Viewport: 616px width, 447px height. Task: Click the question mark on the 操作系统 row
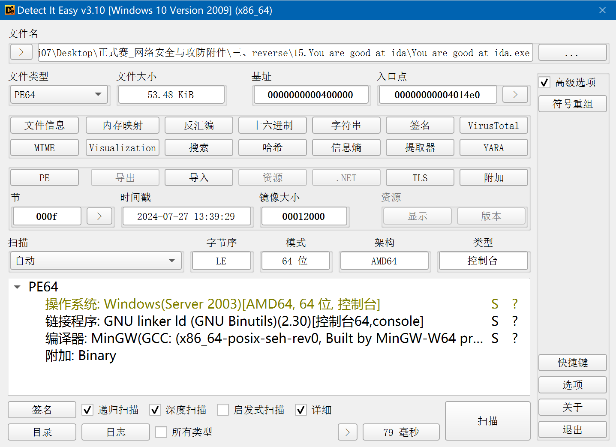(515, 304)
